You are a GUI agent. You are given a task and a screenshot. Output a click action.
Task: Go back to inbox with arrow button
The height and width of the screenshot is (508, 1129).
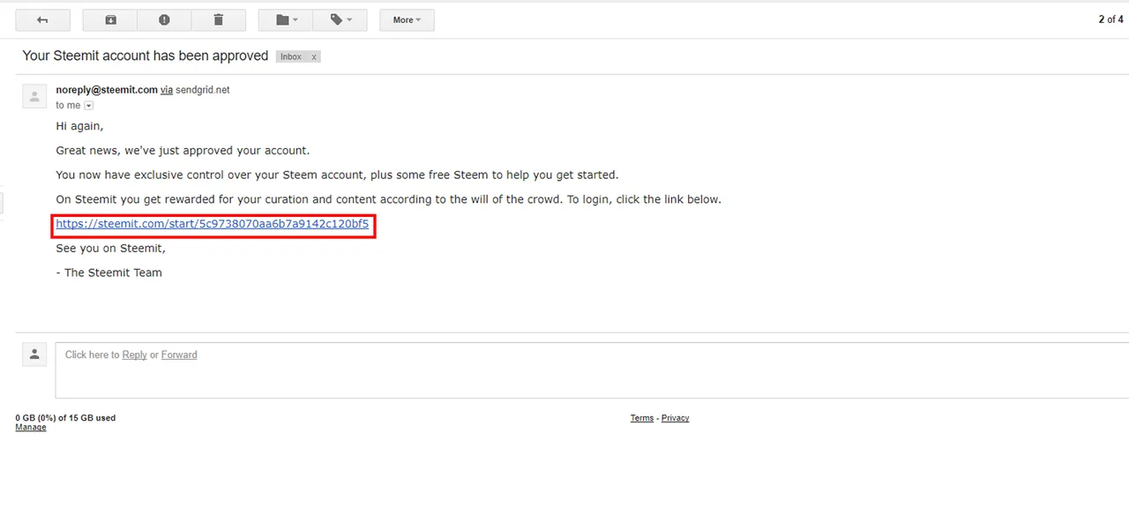coord(42,19)
